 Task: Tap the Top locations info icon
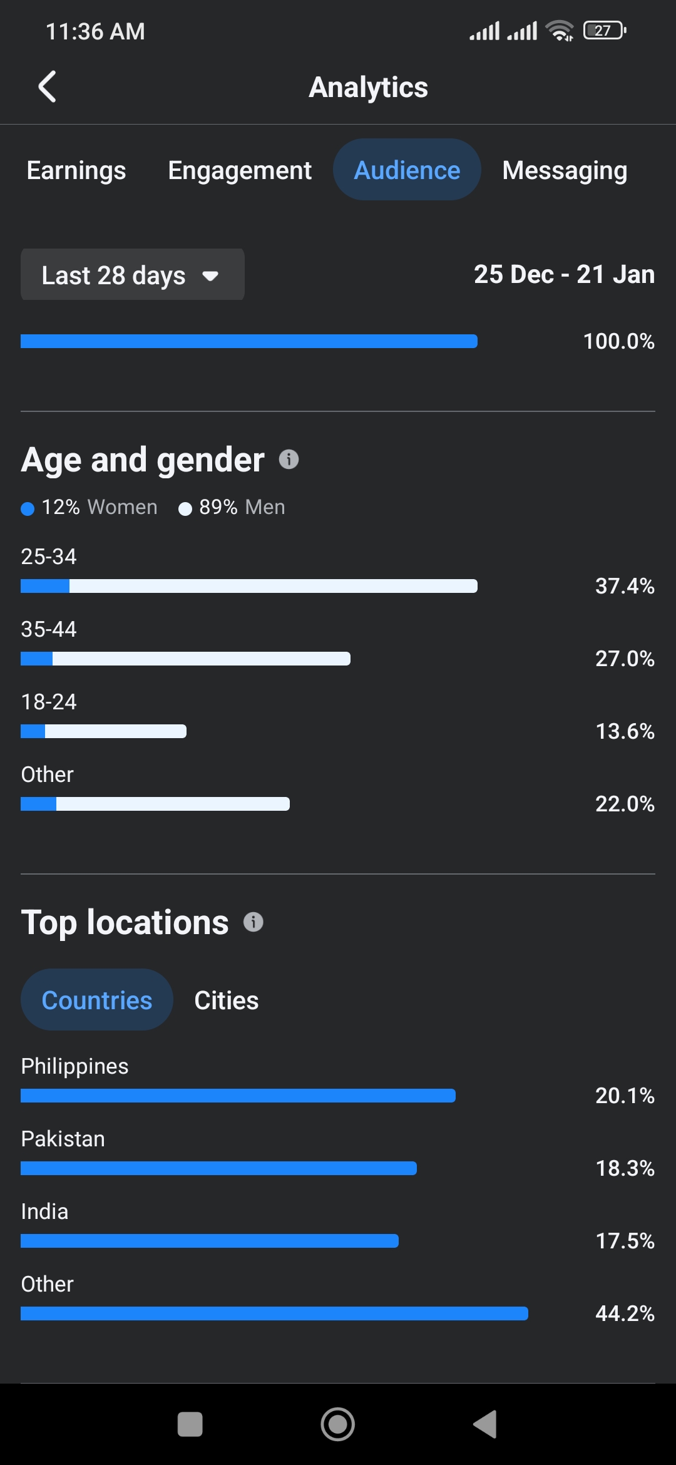[253, 922]
